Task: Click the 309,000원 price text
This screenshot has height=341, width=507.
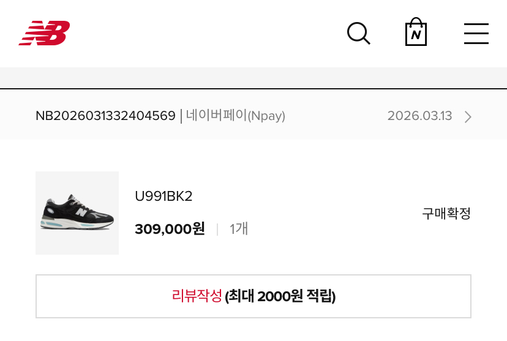Action: (x=170, y=229)
